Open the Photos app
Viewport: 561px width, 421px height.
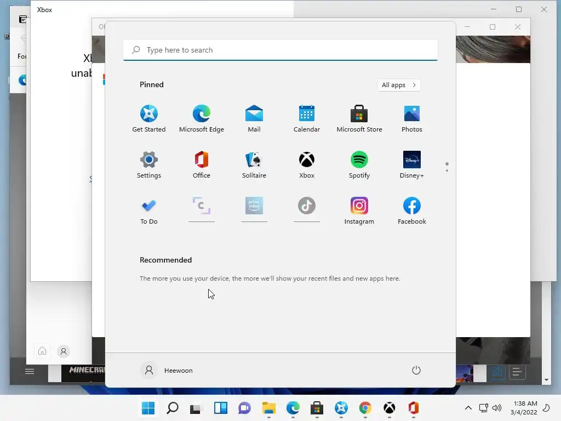pyautogui.click(x=412, y=119)
